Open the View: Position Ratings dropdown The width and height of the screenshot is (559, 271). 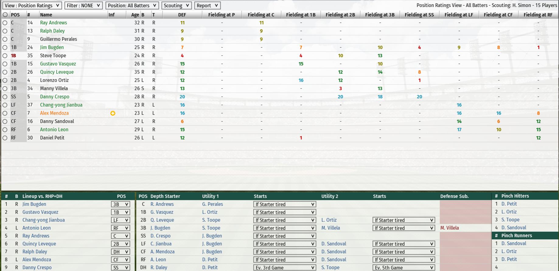32,5
